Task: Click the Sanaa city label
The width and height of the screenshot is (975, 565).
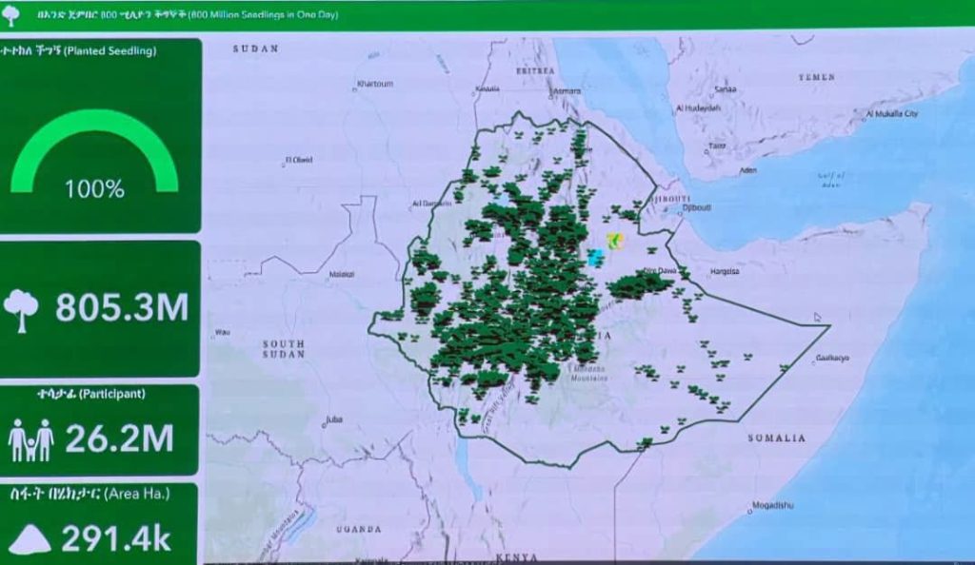Action: tap(726, 89)
